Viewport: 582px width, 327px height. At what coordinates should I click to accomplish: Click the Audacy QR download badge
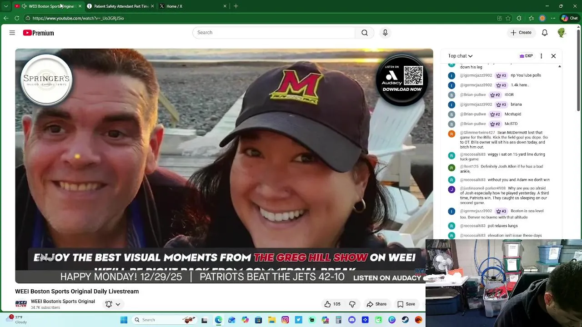pos(402,80)
